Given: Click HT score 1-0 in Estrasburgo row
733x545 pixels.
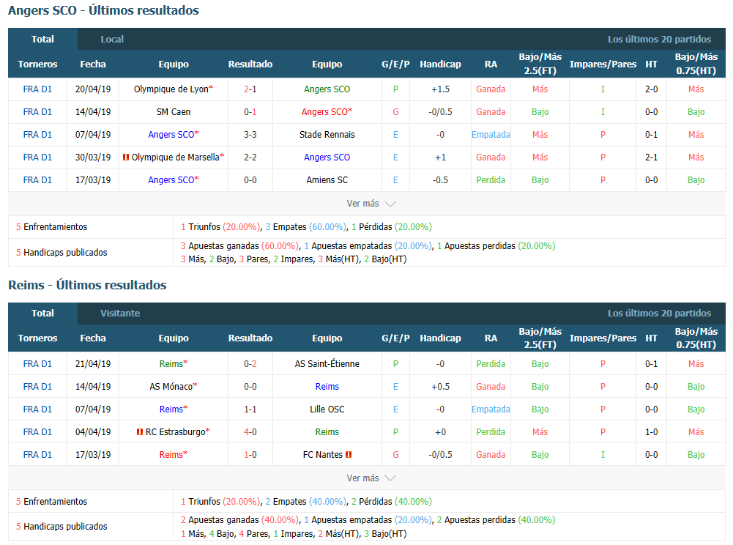Looking at the screenshot, I should 651,431.
